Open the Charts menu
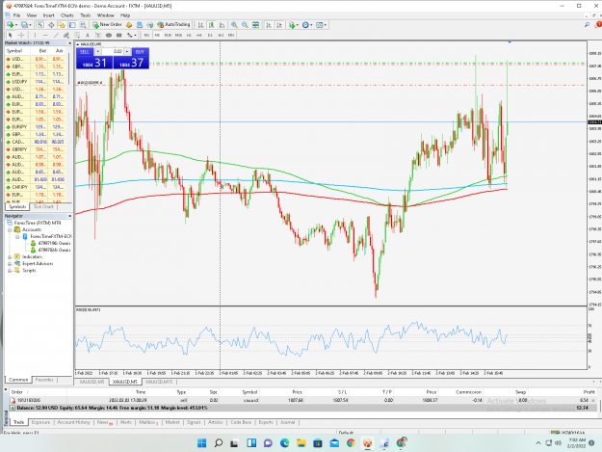 (x=66, y=15)
